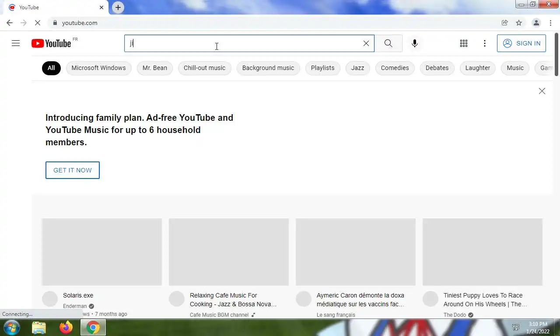Click channel avatar beside Relaxing Cafe Music
Image resolution: width=560 pixels, height=336 pixels.
tap(177, 299)
